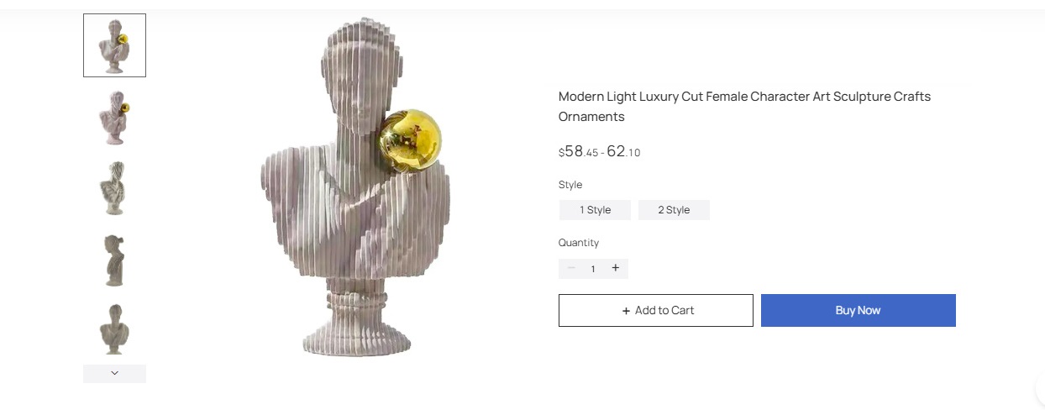
Task: Select the $58.45 - 62.10 price text
Action: point(600,152)
